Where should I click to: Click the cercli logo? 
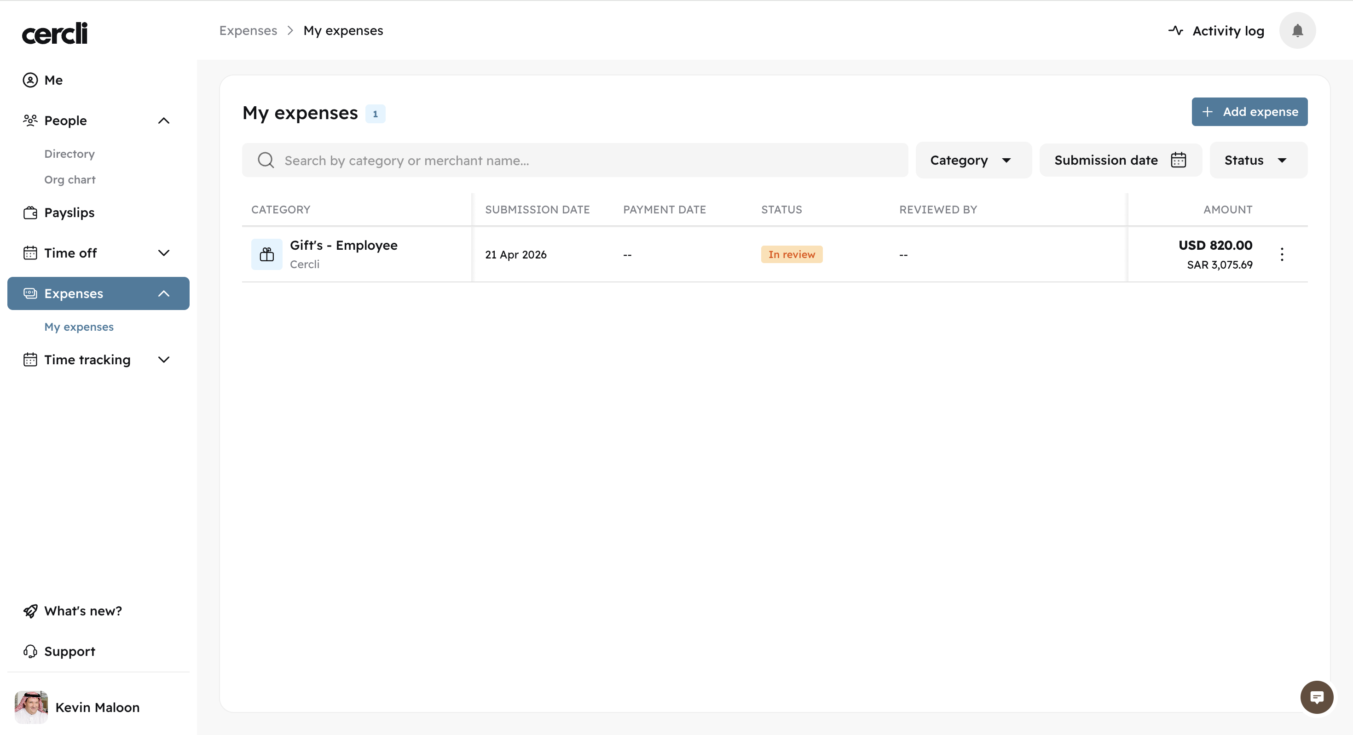[55, 33]
